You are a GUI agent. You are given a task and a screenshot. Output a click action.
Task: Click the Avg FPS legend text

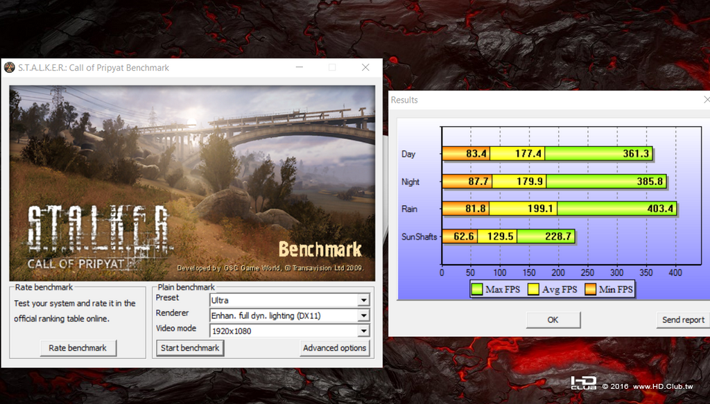tap(560, 290)
